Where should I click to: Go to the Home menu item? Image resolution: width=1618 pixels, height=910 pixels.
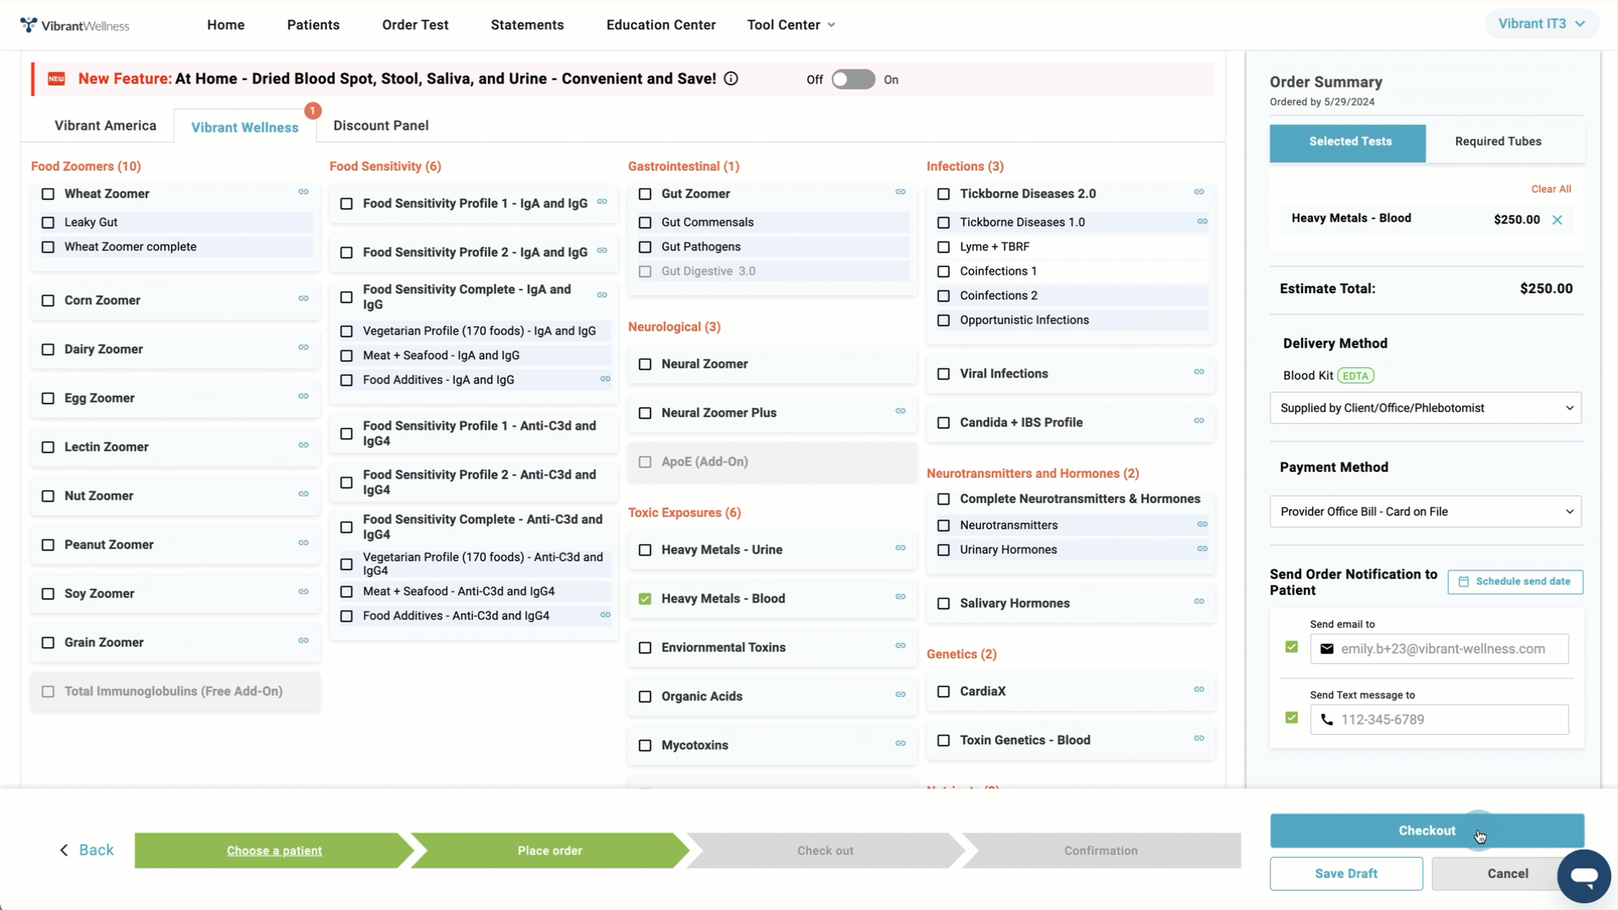pos(226,25)
